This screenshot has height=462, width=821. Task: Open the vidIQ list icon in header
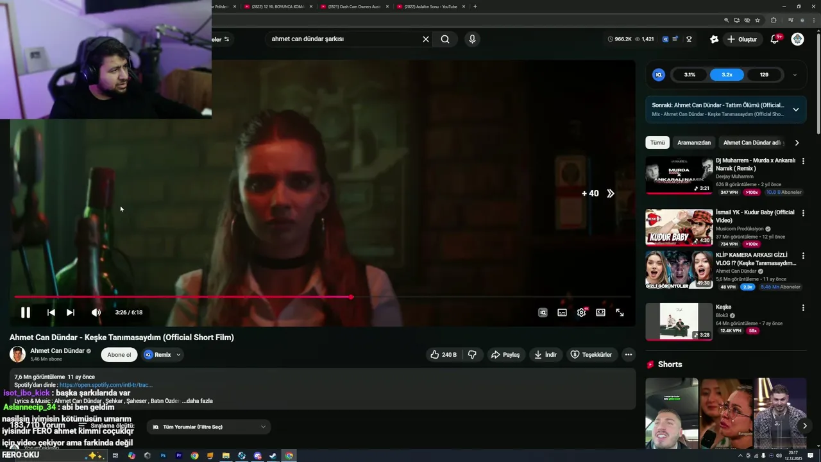click(x=675, y=39)
